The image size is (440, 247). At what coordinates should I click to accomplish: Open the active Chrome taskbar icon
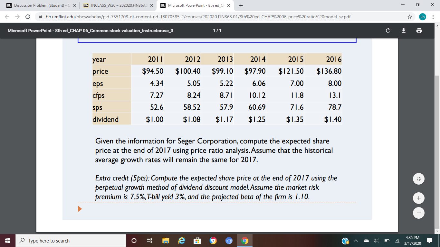pos(245,241)
